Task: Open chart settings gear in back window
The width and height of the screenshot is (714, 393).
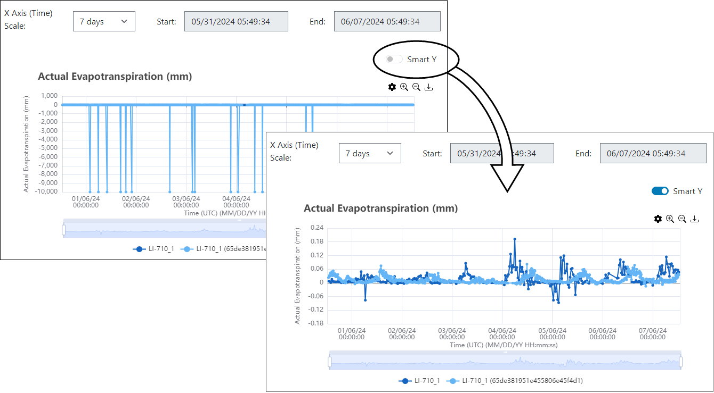Action: click(x=392, y=87)
